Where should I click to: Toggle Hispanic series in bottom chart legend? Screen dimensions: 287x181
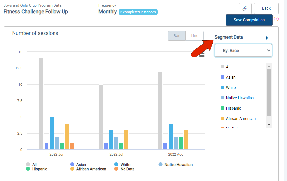[37, 169]
